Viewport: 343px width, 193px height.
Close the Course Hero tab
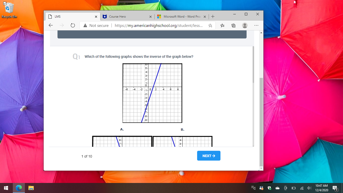pyautogui.click(x=150, y=17)
